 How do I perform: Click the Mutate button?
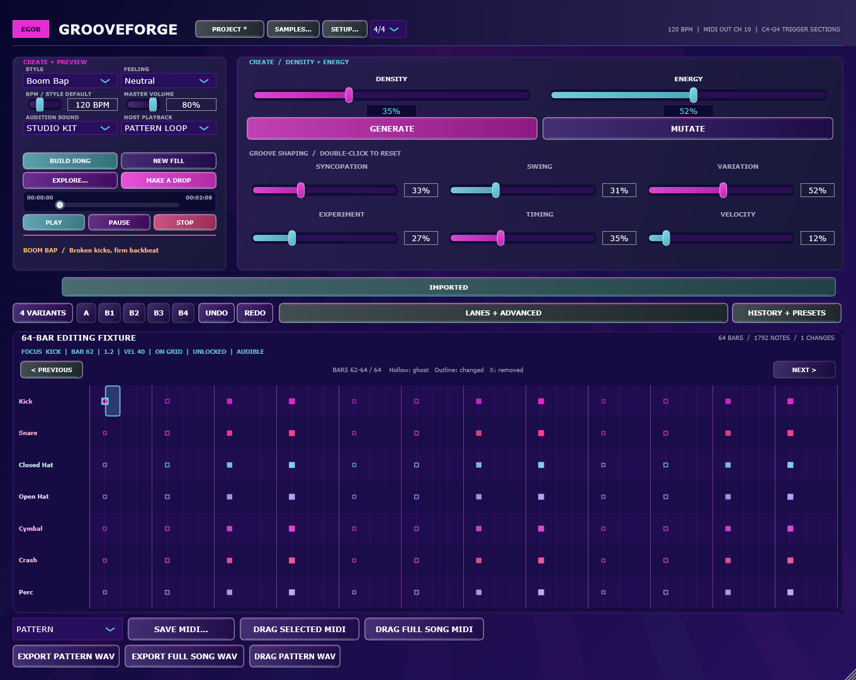688,128
